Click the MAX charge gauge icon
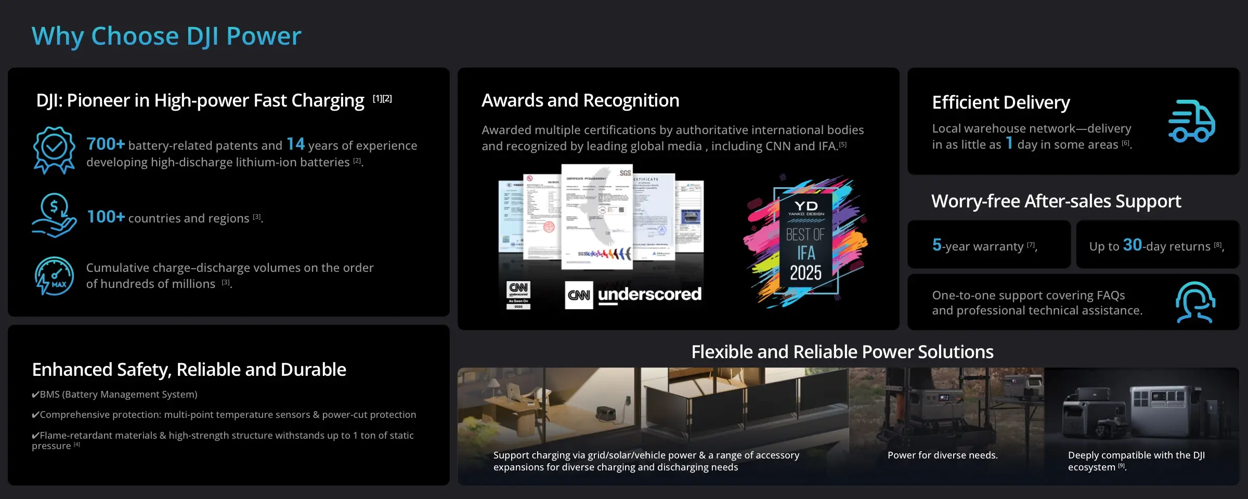Screen dimensions: 1248x499 [x=54, y=276]
